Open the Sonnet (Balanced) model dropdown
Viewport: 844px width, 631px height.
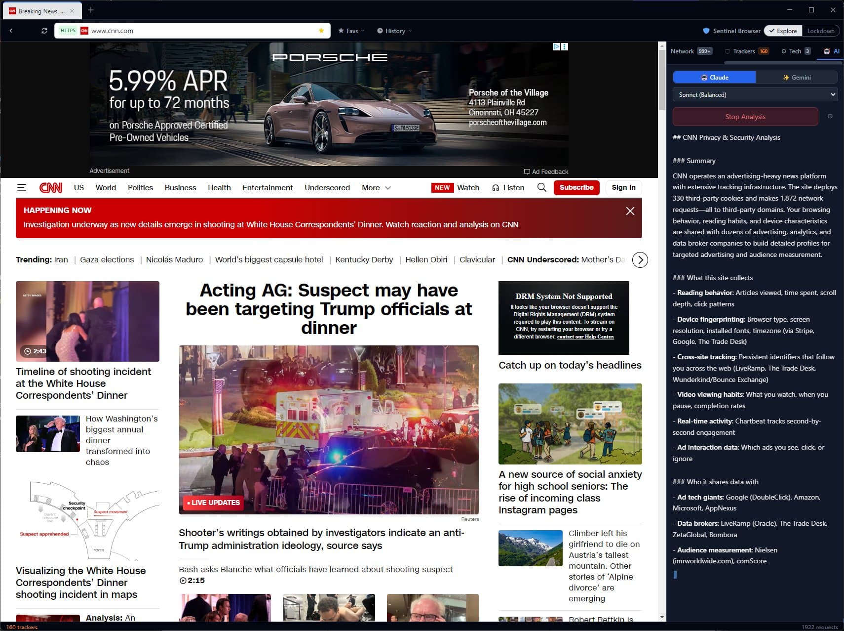pyautogui.click(x=755, y=94)
